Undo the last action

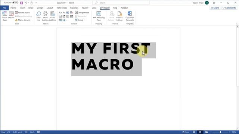click(x=26, y=3)
